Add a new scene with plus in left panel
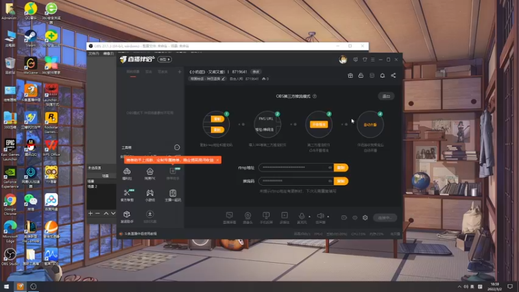Screen dimensions: 519x292 tap(180, 72)
